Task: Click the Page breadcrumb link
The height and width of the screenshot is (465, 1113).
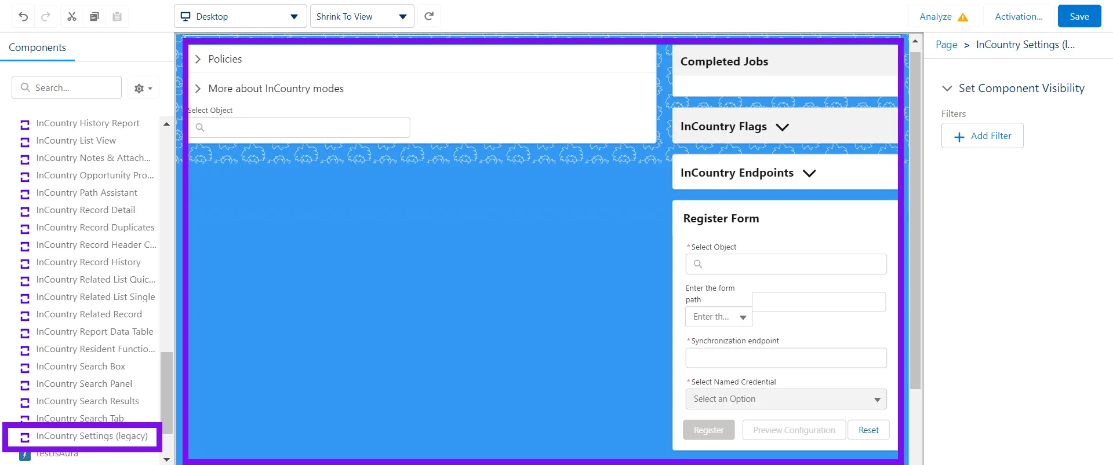Action: tap(947, 45)
